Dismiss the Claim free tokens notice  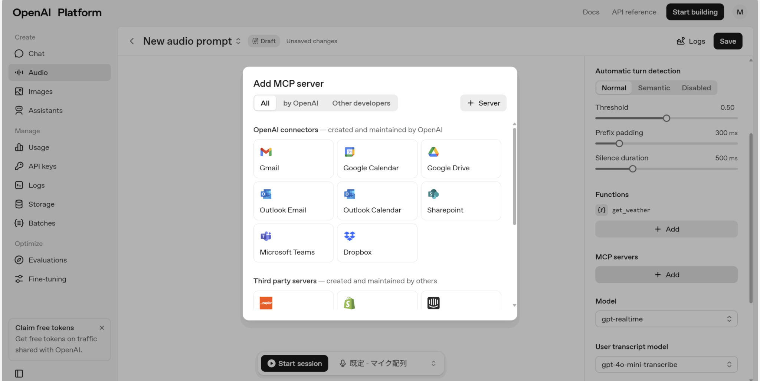click(102, 328)
